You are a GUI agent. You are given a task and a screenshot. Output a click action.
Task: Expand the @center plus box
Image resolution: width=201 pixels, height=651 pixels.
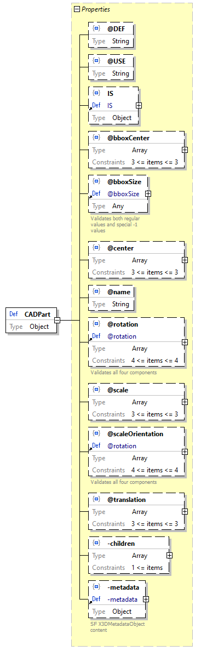tap(185, 260)
